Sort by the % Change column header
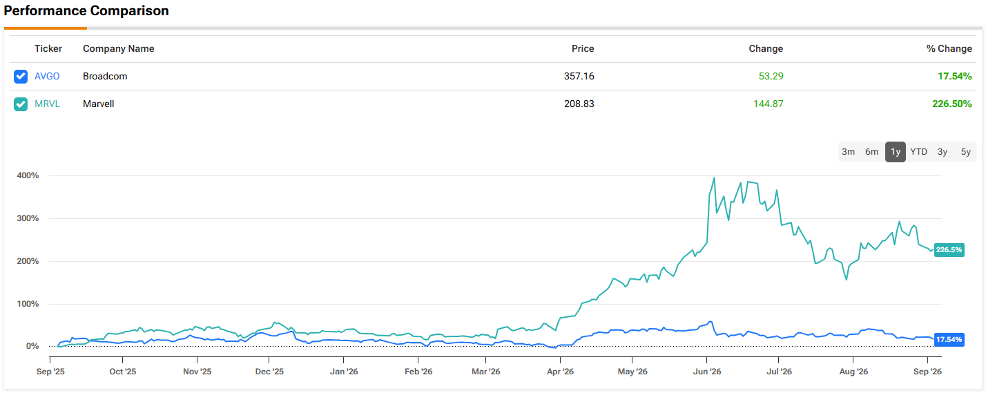986x393 pixels. 949,49
